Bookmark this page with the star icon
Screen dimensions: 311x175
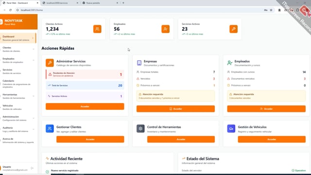(x=271, y=10)
